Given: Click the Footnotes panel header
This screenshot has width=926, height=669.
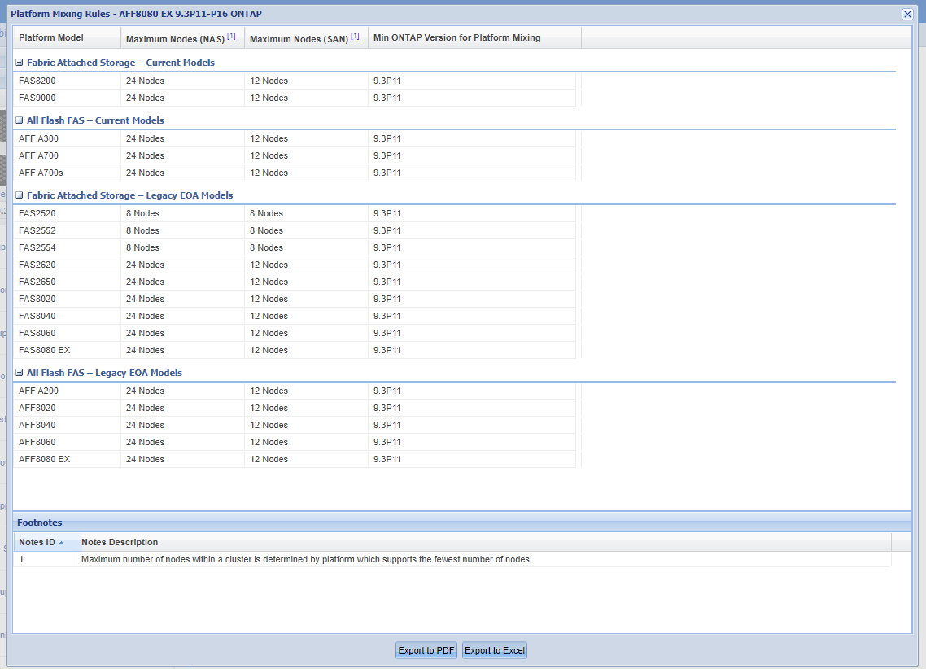Looking at the screenshot, I should (462, 523).
